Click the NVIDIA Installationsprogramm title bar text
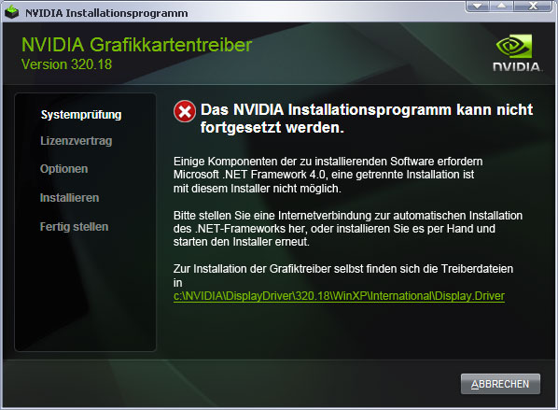 (x=106, y=13)
